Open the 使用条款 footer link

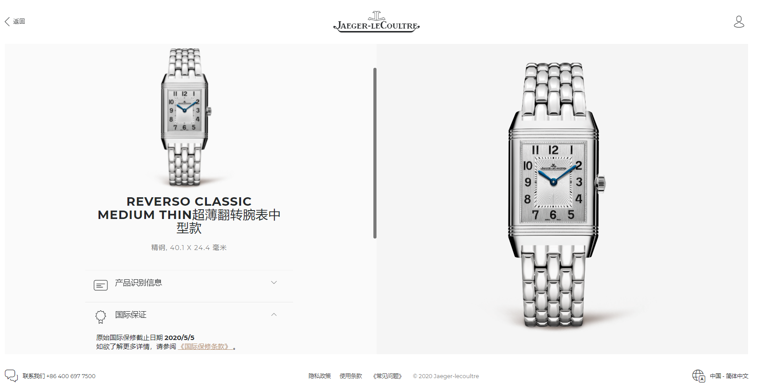(x=351, y=376)
